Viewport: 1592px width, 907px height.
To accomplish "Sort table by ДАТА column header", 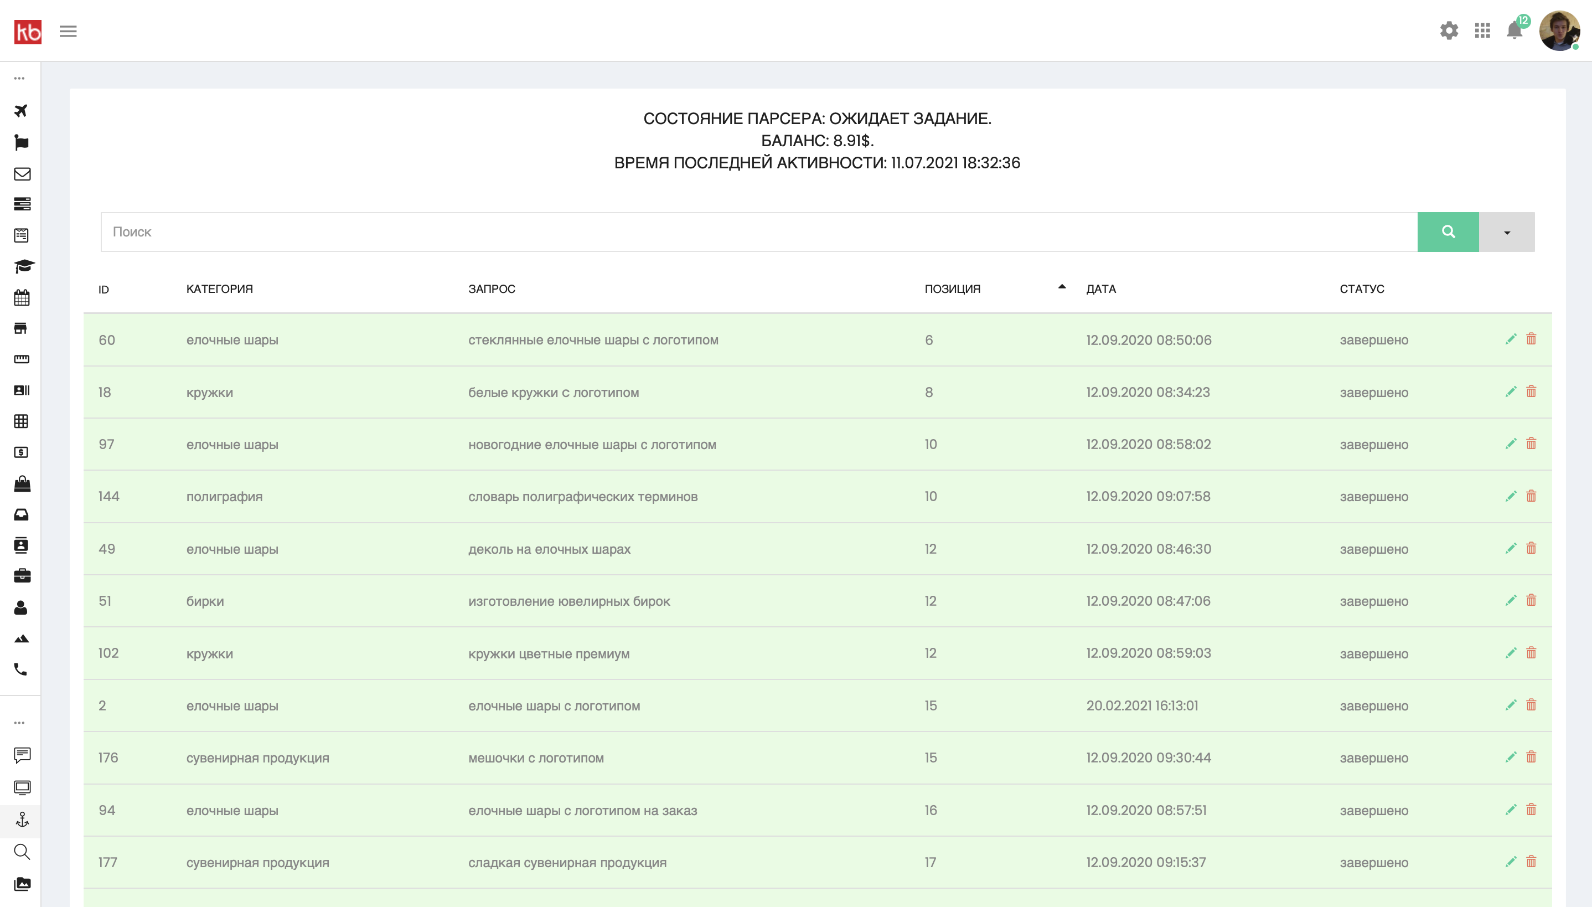I will pos(1101,289).
